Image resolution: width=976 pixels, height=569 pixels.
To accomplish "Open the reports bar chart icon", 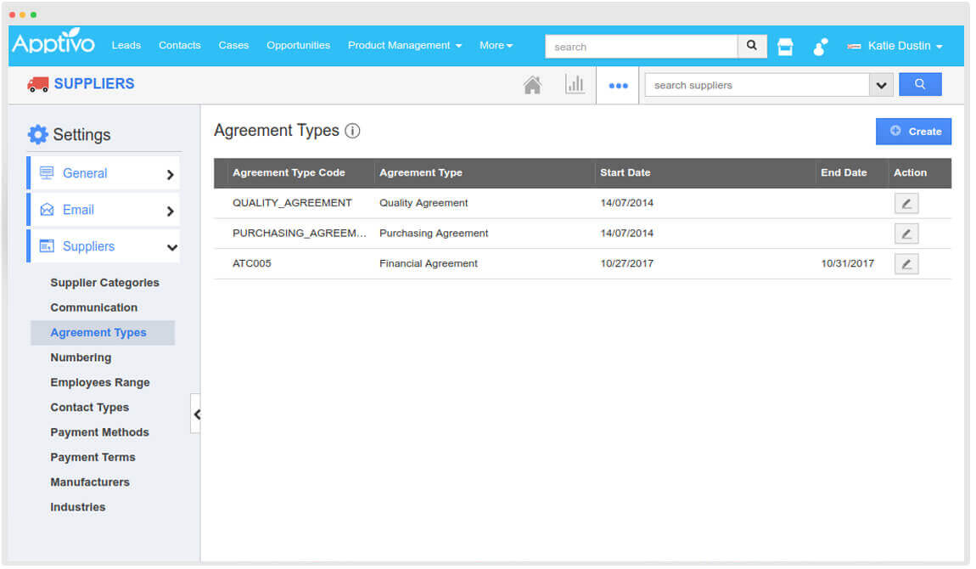I will coord(575,84).
